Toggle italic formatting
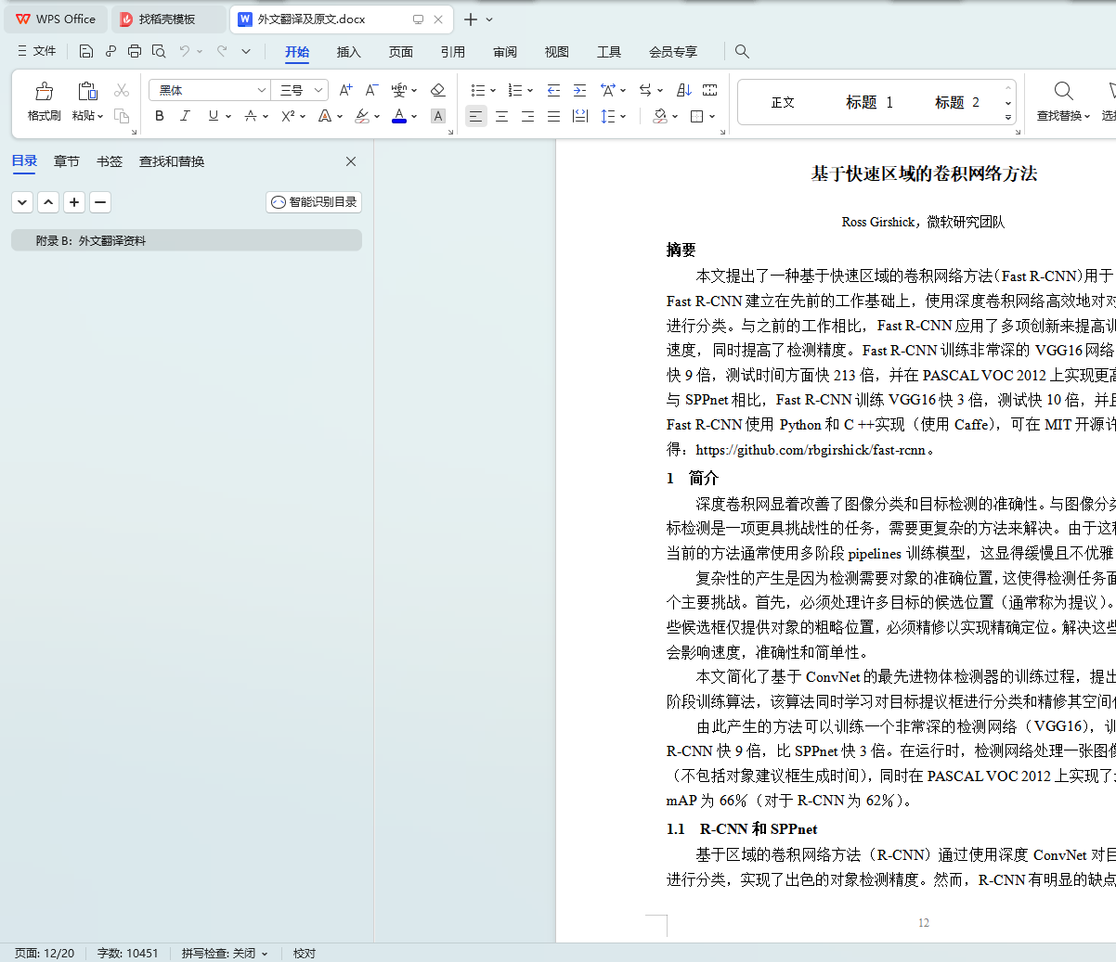The width and height of the screenshot is (1116, 962). (185, 116)
